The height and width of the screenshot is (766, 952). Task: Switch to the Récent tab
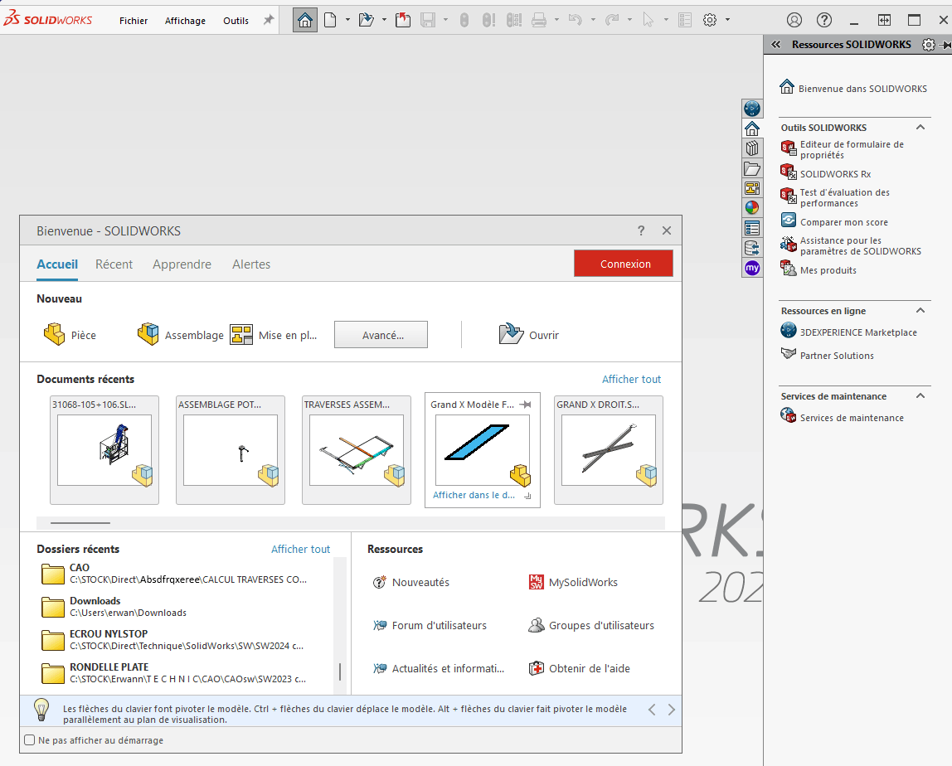[114, 264]
